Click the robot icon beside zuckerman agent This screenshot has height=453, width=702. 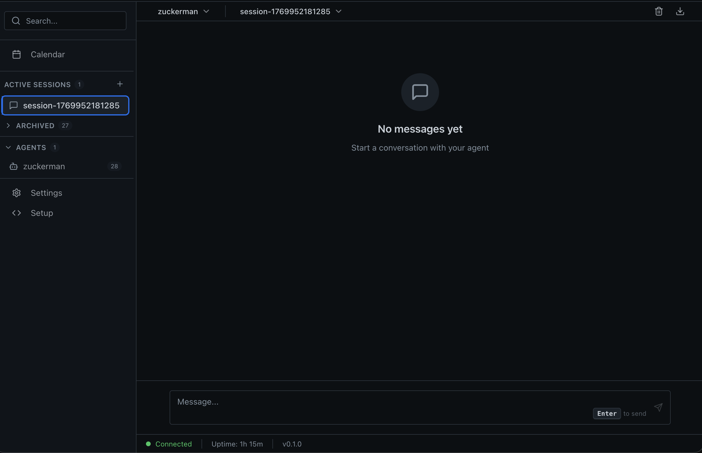coord(13,166)
